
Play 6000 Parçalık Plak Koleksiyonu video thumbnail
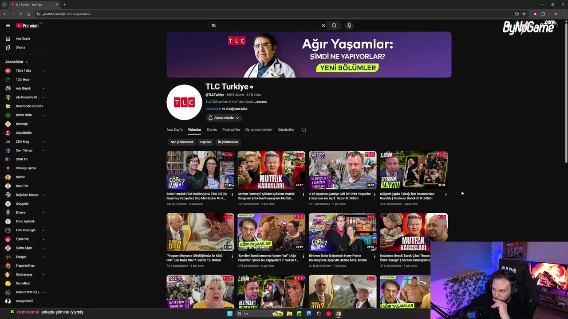coord(200,170)
